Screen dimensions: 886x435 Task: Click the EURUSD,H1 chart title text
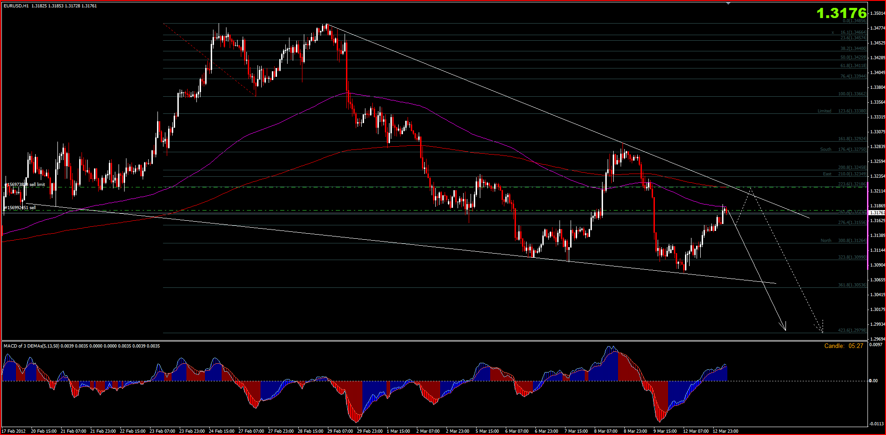click(16, 6)
